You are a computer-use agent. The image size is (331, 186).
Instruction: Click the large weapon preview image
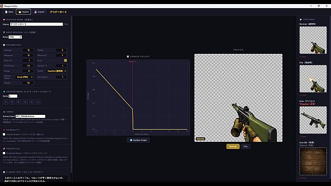coord(238,98)
